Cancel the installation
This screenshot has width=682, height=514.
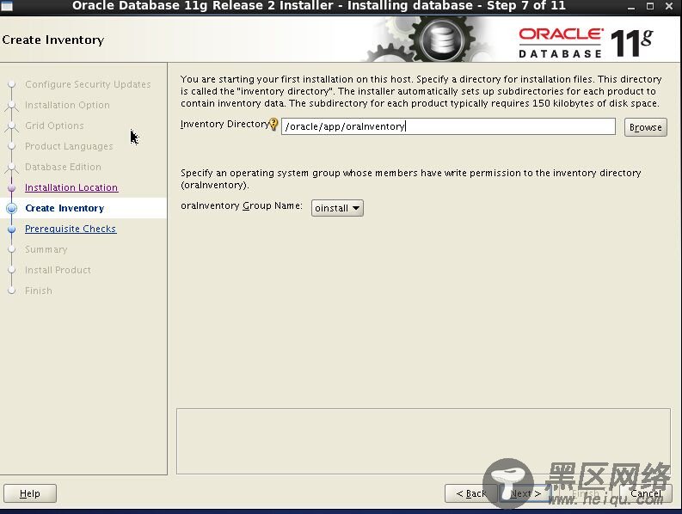(646, 493)
